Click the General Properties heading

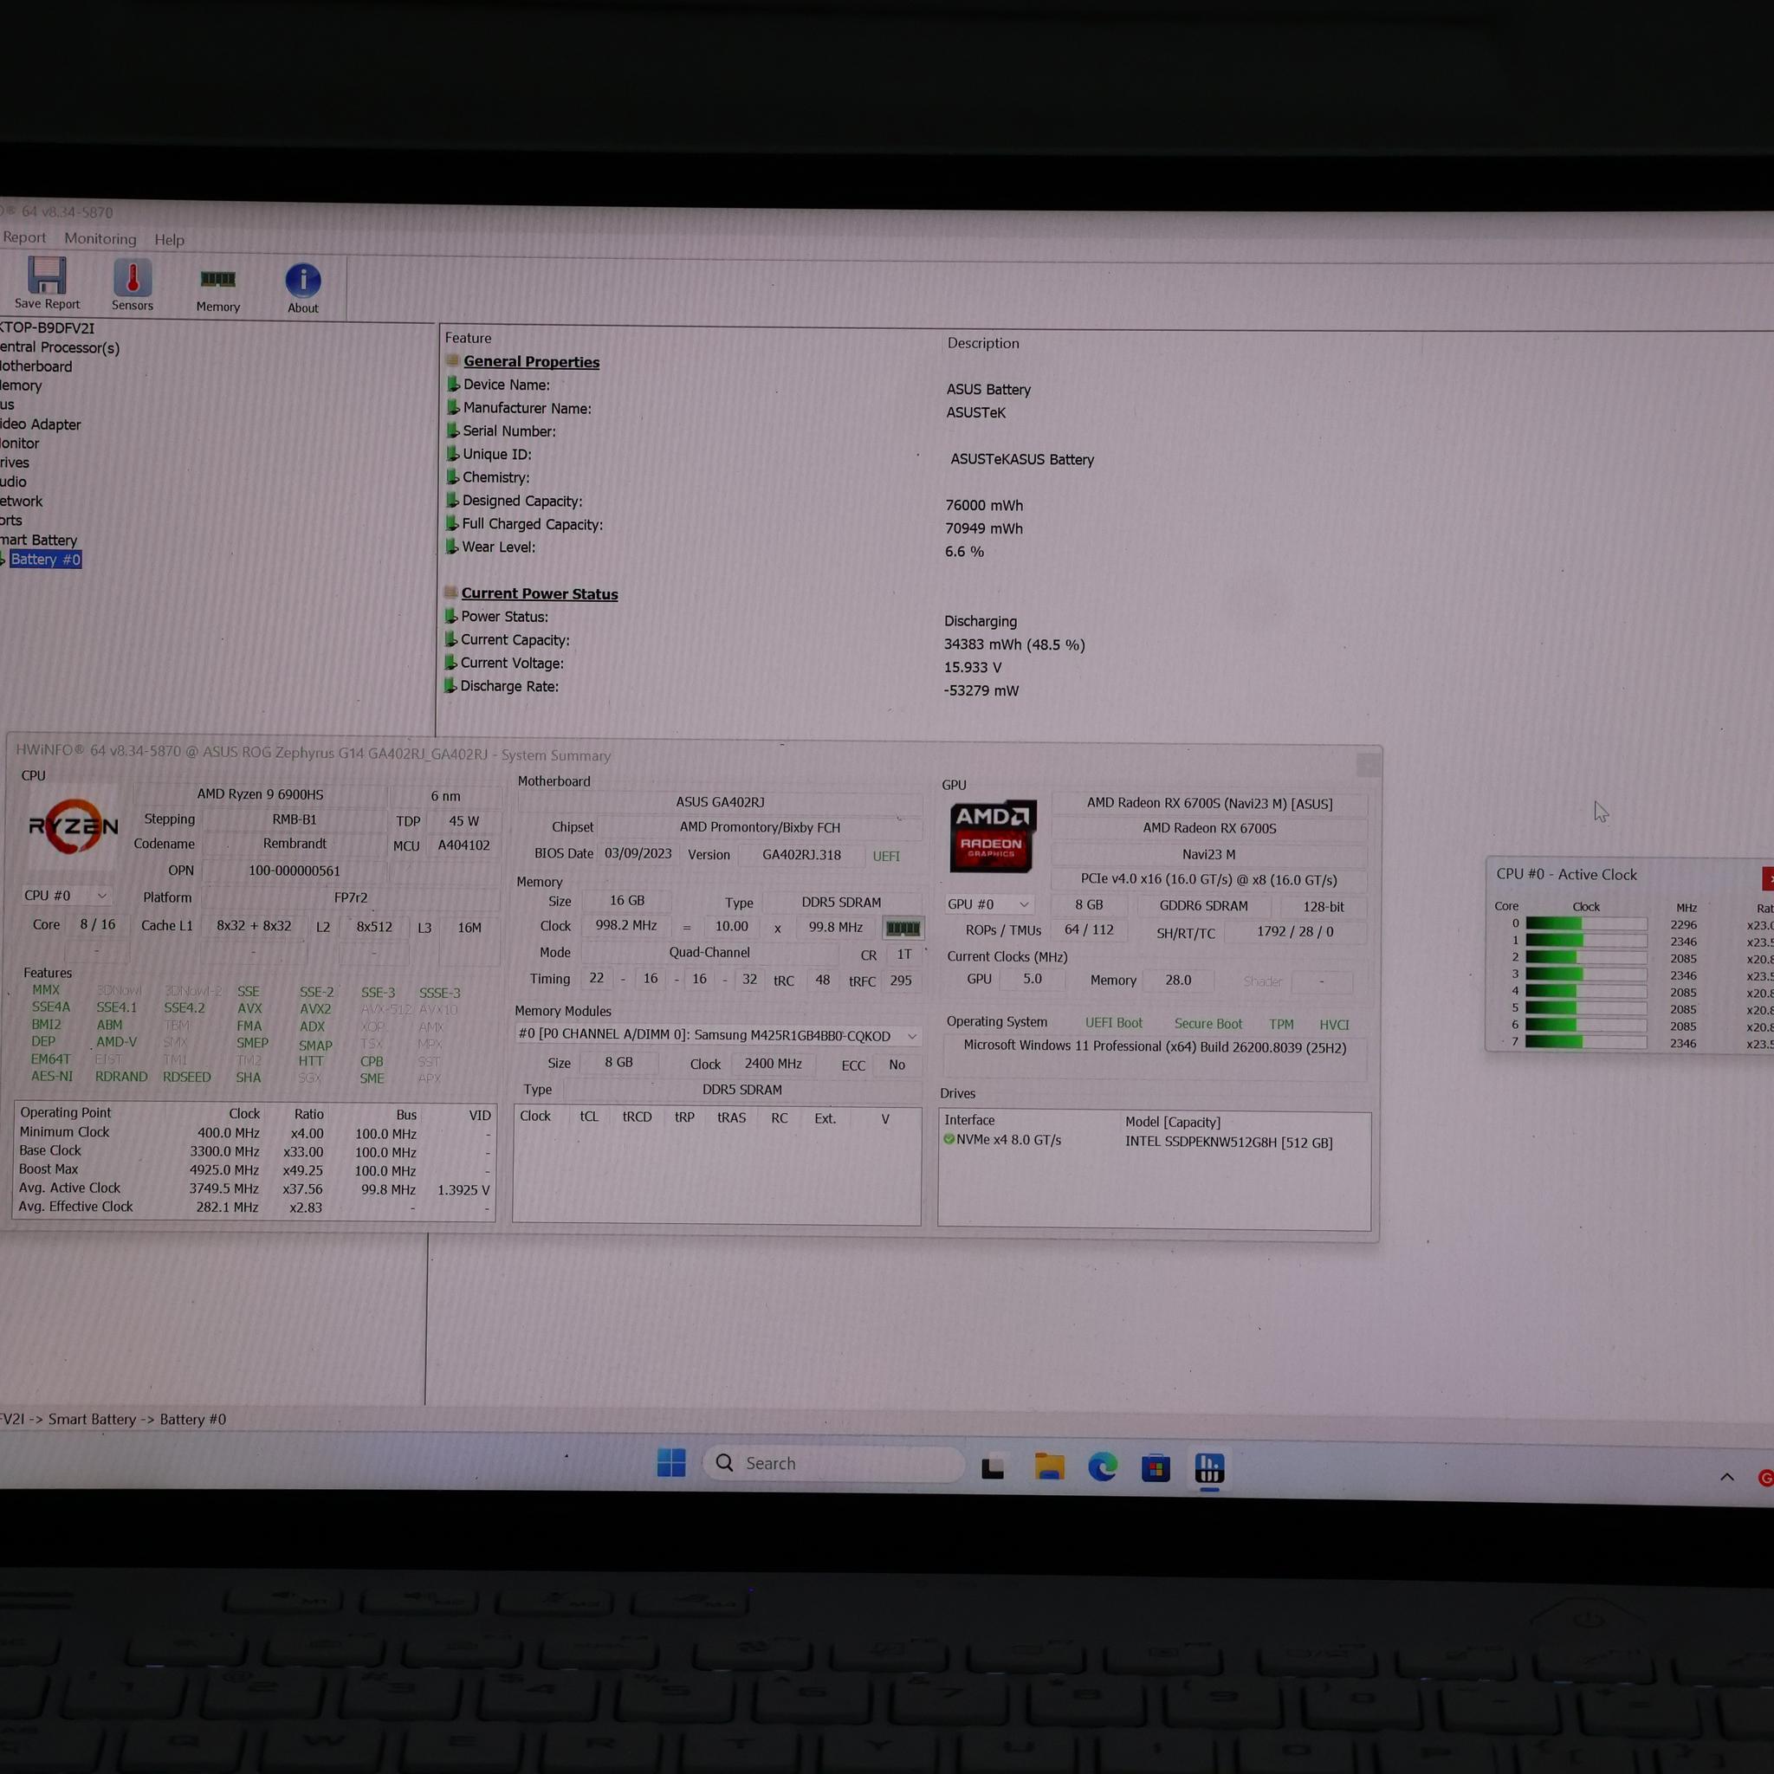click(531, 362)
